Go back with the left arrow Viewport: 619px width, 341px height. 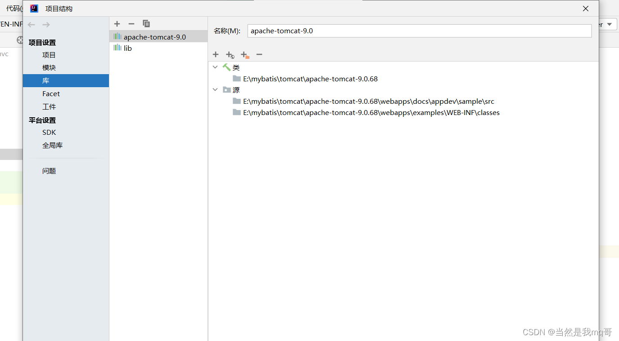(x=31, y=25)
